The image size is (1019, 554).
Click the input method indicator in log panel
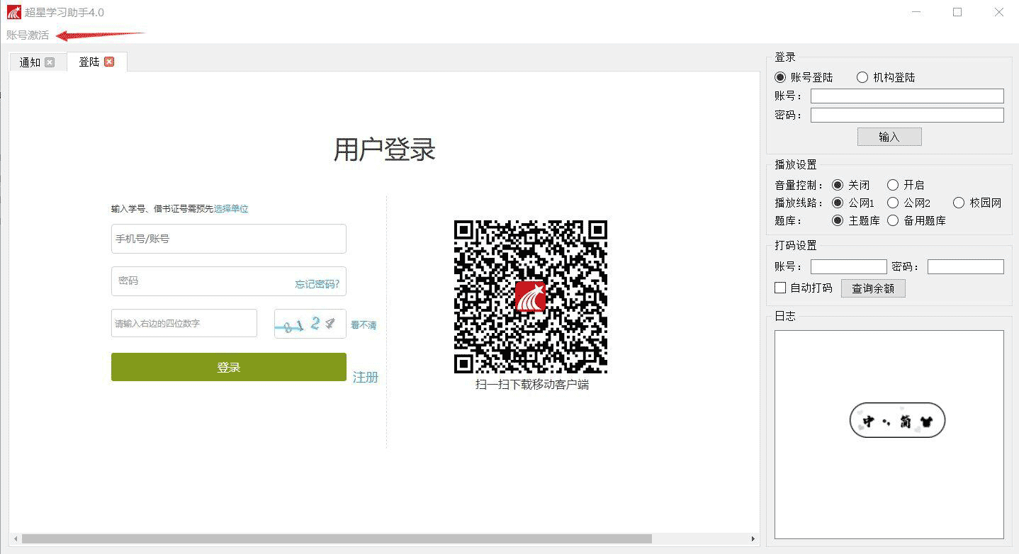click(897, 421)
